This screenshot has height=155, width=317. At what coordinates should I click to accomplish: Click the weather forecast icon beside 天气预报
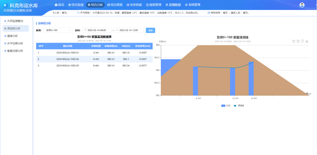tap(78, 13)
